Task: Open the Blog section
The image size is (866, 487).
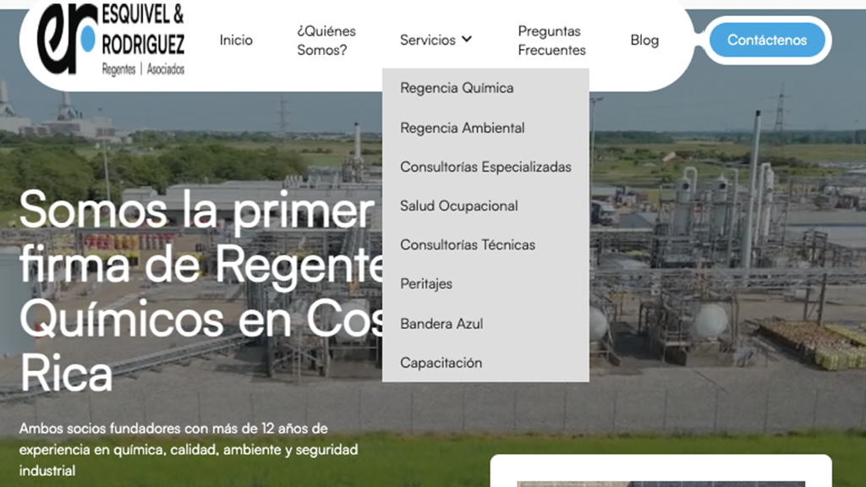Action: click(x=644, y=39)
